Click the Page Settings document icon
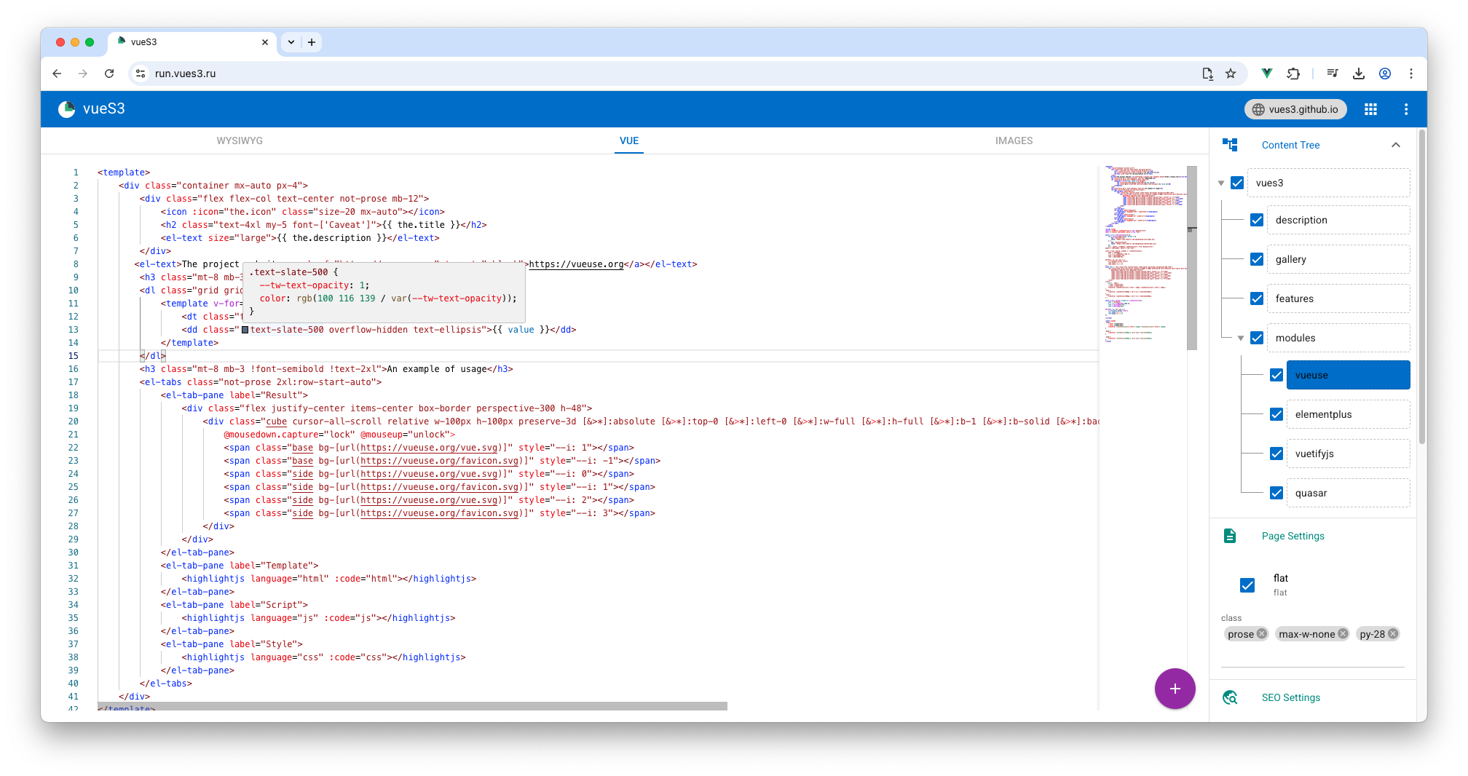 tap(1230, 536)
